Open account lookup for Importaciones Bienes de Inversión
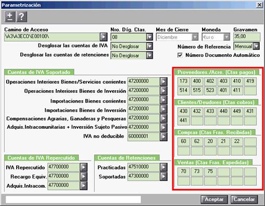This screenshot has width=265, height=206. [x=163, y=109]
